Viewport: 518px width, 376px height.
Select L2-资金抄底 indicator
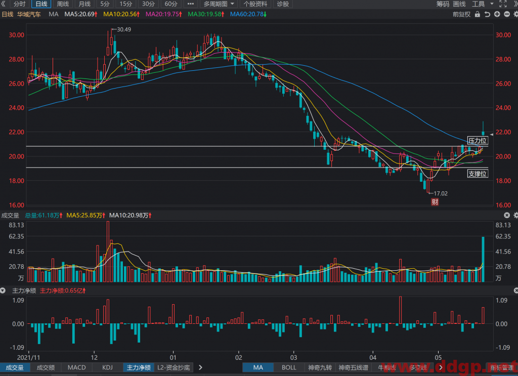coord(174,367)
